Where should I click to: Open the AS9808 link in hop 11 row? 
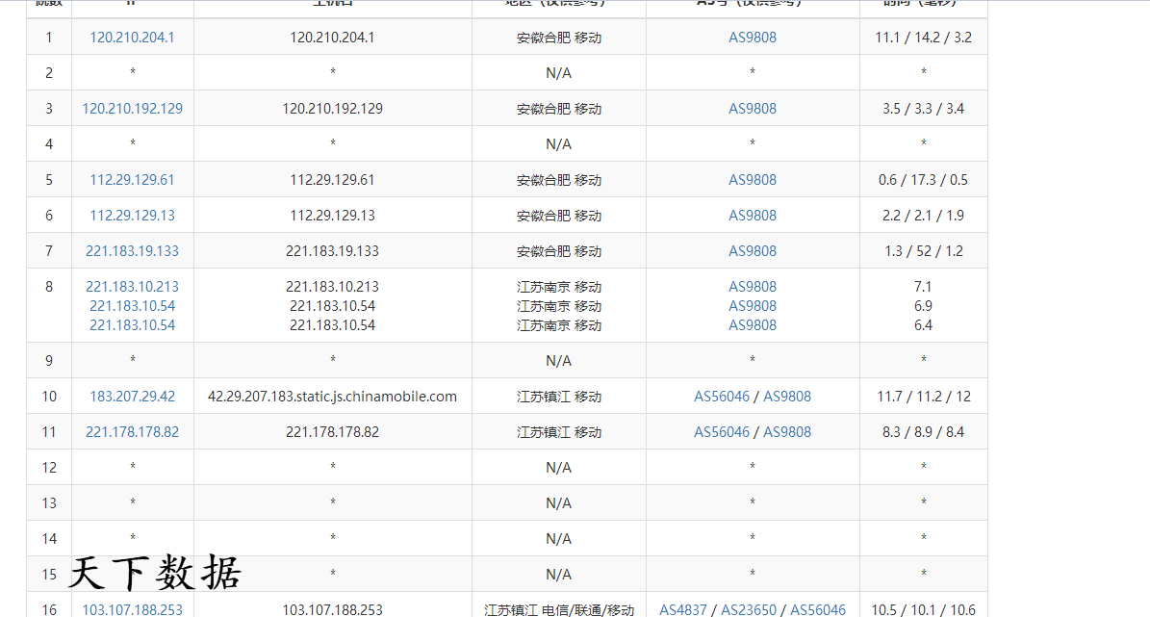[786, 432]
